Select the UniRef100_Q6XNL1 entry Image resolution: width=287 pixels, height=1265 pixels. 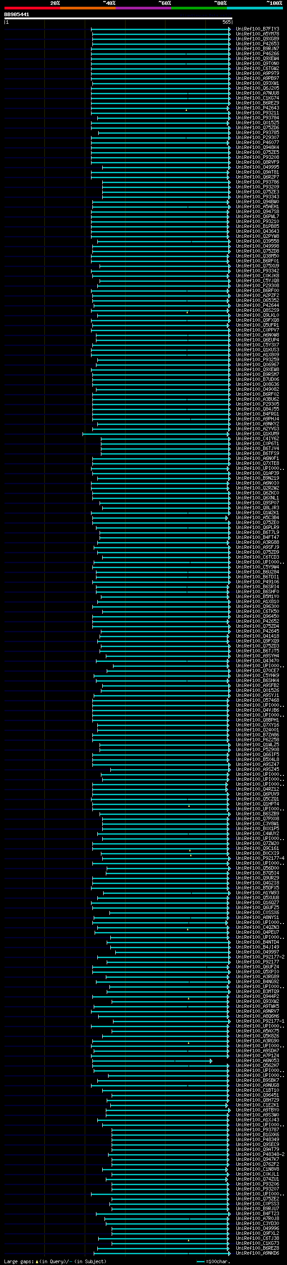pos(257,498)
